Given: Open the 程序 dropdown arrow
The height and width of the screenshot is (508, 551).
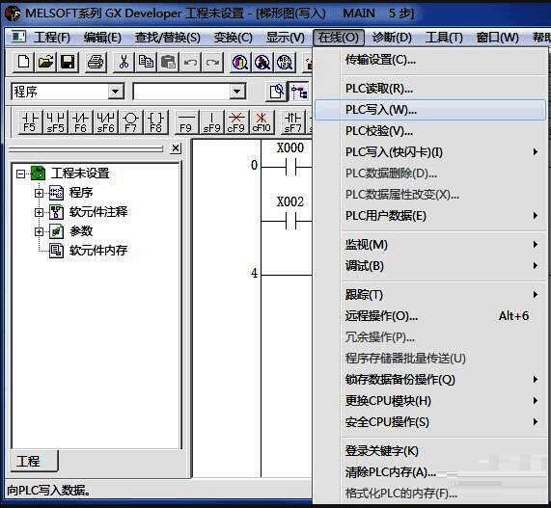Looking at the screenshot, I should (116, 92).
